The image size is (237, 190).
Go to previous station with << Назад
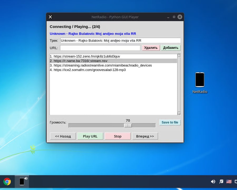(63, 136)
